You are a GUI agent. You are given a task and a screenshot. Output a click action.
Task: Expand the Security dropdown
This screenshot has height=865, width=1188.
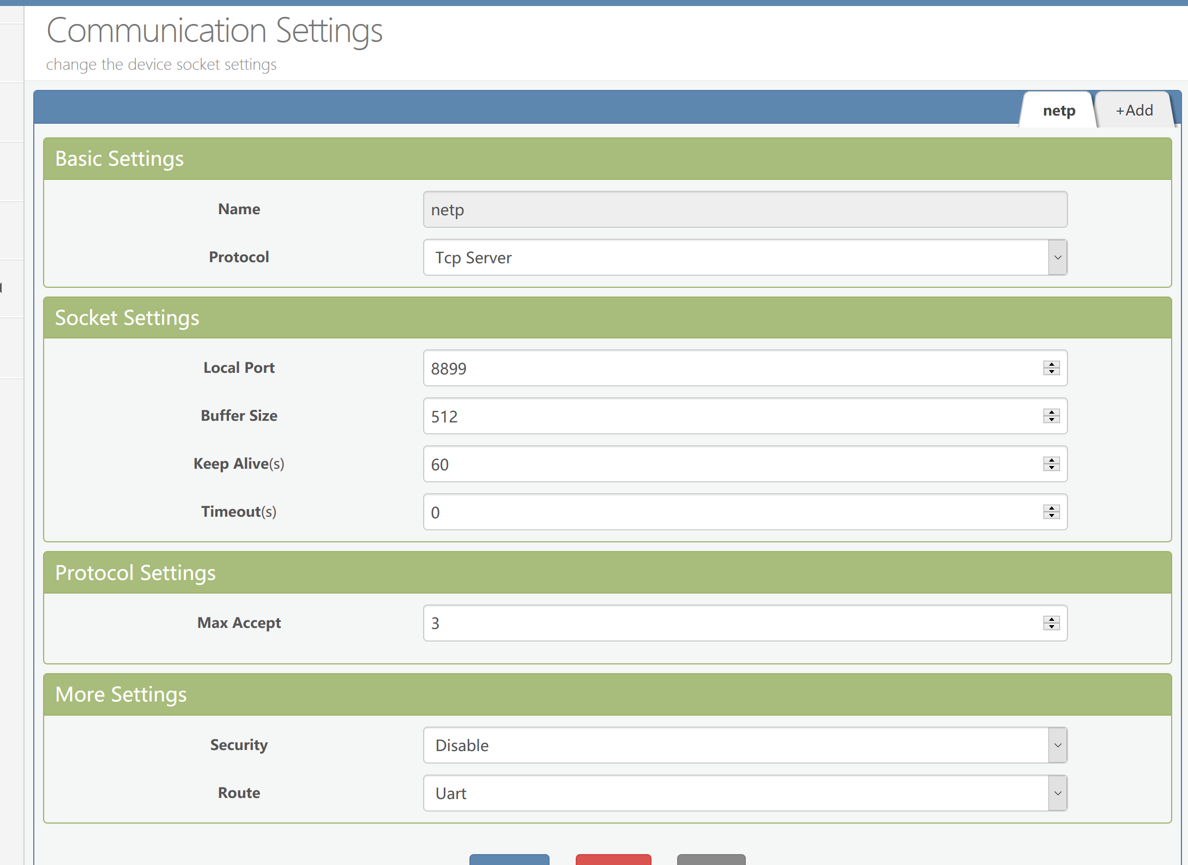pyautogui.click(x=745, y=745)
